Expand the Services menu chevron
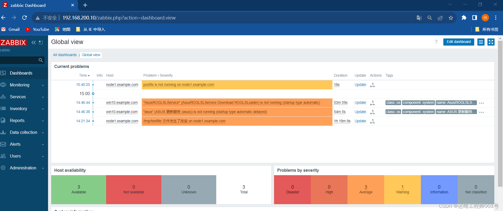503x211 pixels. tap(43, 97)
